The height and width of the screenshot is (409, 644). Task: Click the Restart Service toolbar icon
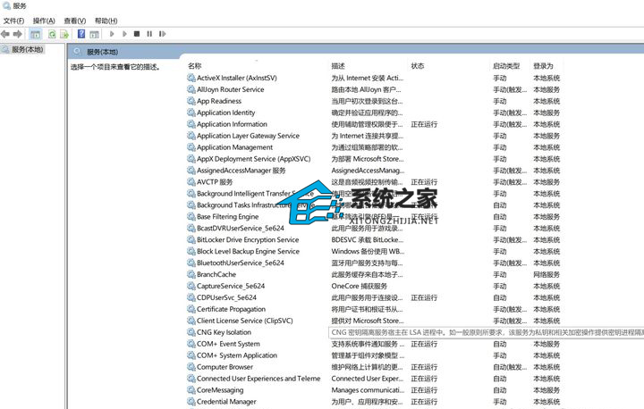[x=161, y=34]
